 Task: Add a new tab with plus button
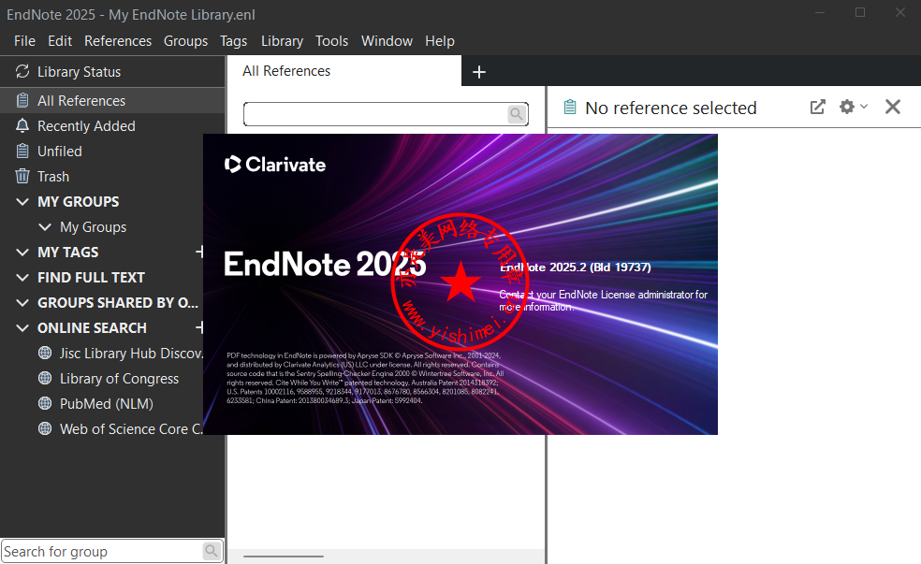[x=479, y=72]
